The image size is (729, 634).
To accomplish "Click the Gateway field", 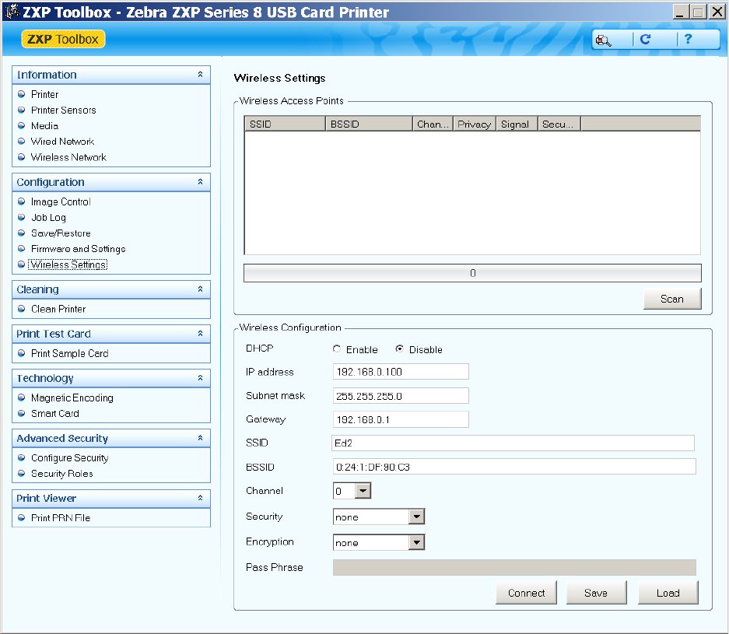I will click(x=401, y=420).
